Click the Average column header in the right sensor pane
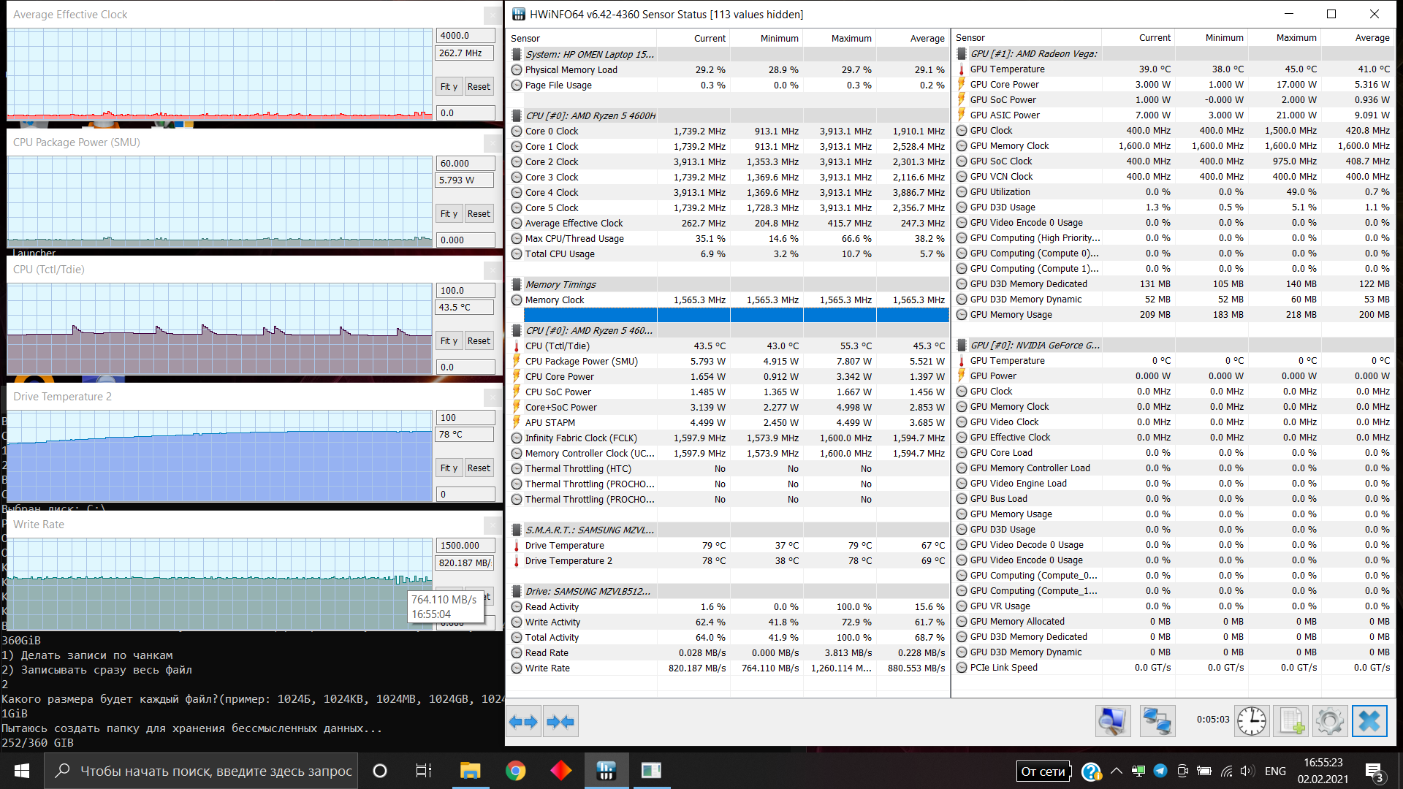Viewport: 1403px width, 789px height. click(1358, 38)
